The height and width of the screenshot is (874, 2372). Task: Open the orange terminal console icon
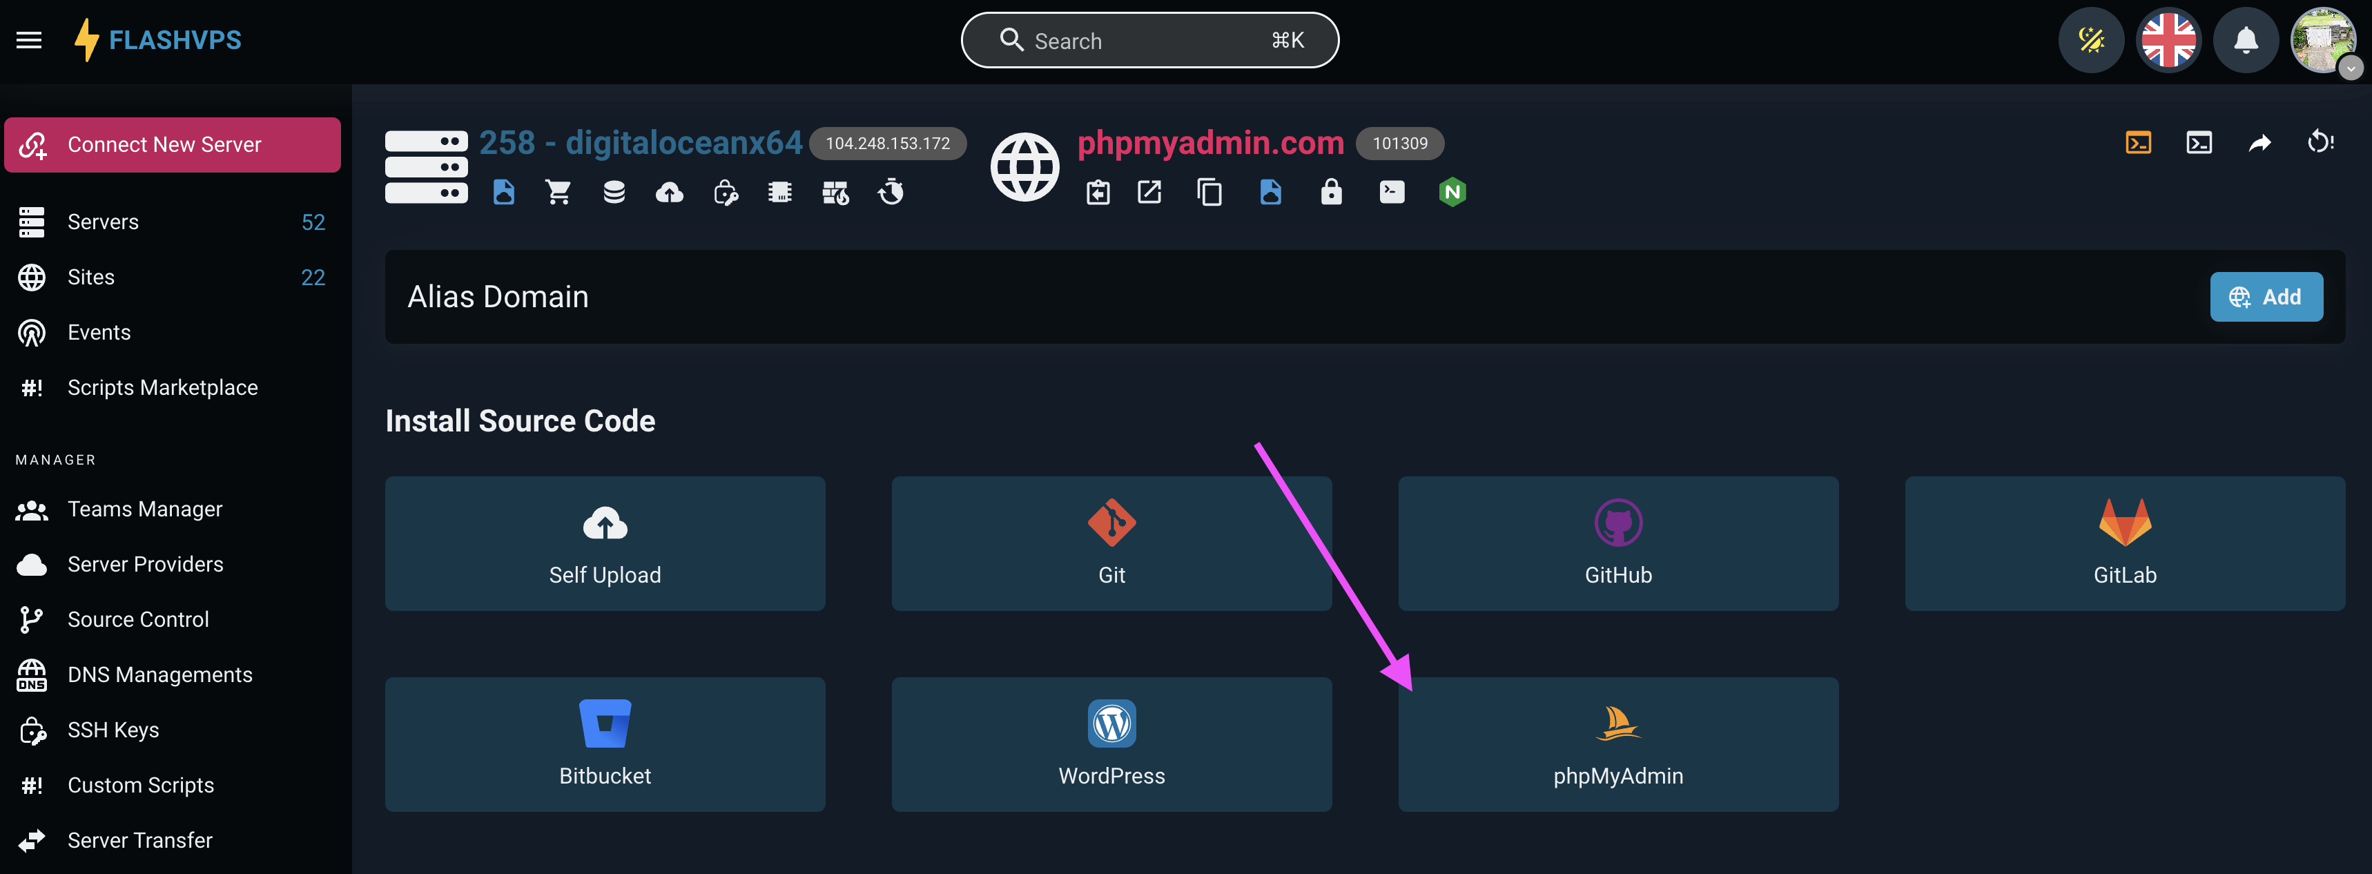pyautogui.click(x=2138, y=143)
